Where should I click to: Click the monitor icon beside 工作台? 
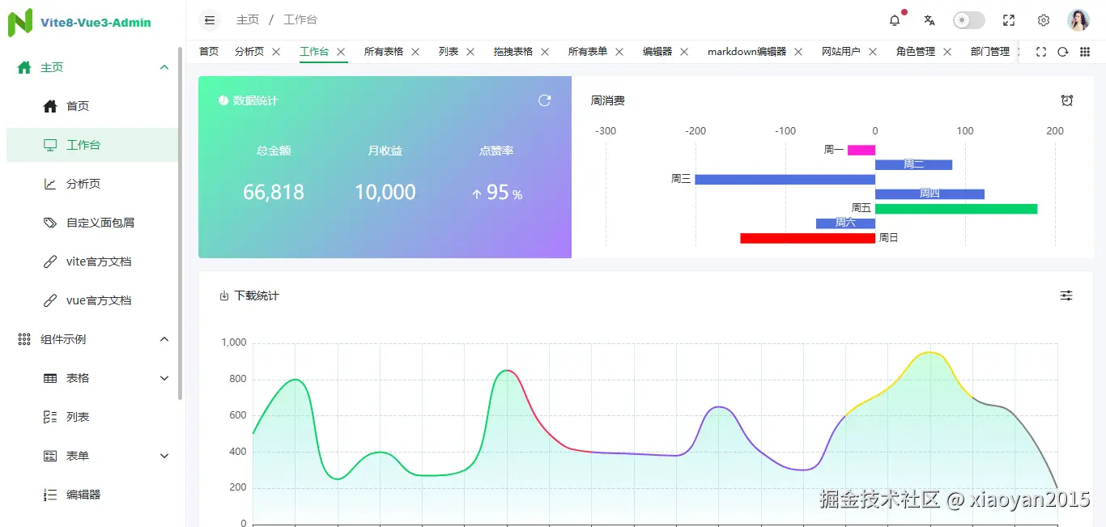click(50, 145)
